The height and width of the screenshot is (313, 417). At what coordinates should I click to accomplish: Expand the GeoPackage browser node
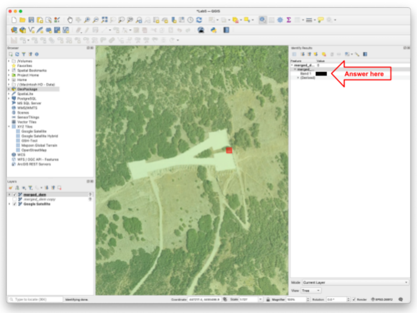pos(9,89)
